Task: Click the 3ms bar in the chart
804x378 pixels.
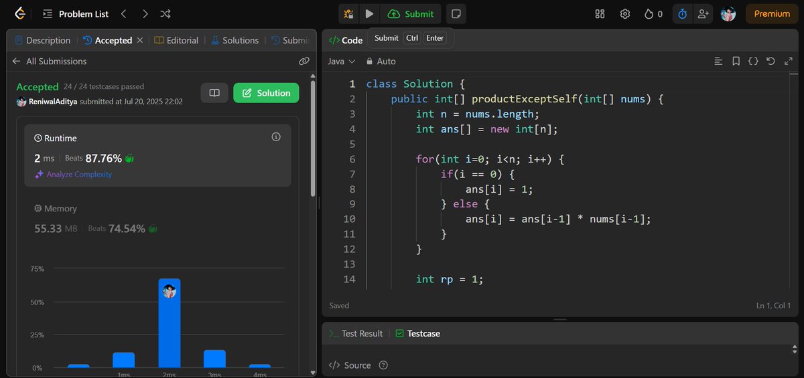Action: (x=214, y=359)
